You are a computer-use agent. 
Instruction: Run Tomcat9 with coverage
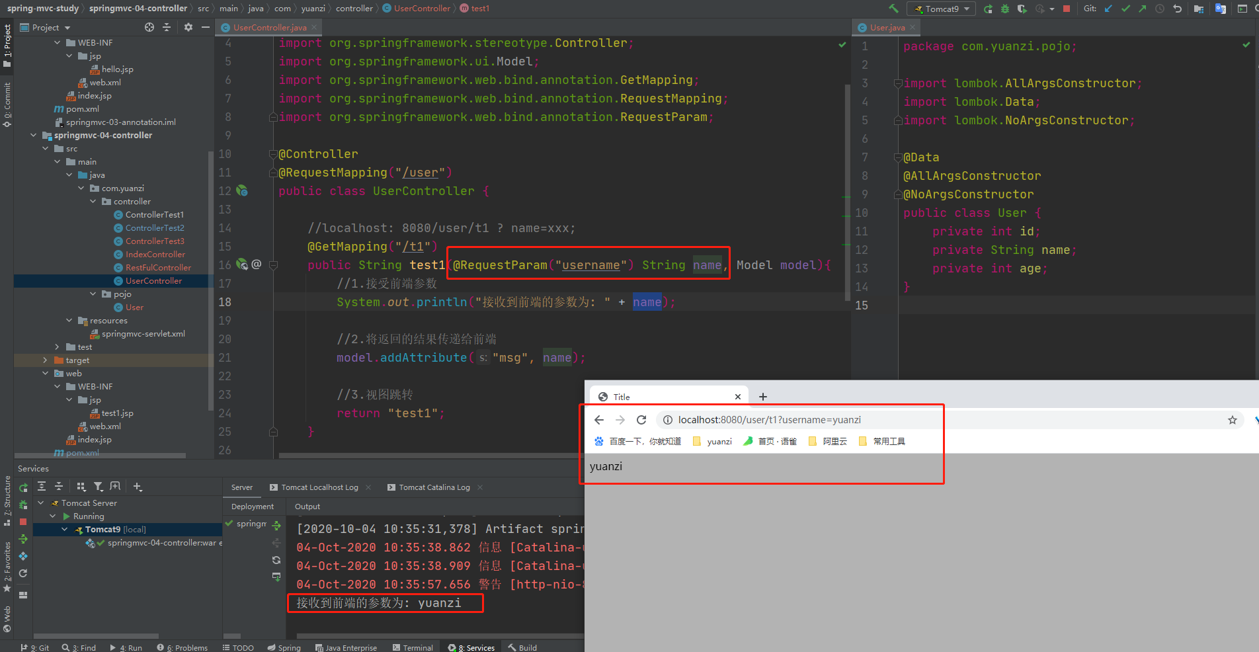(1022, 9)
